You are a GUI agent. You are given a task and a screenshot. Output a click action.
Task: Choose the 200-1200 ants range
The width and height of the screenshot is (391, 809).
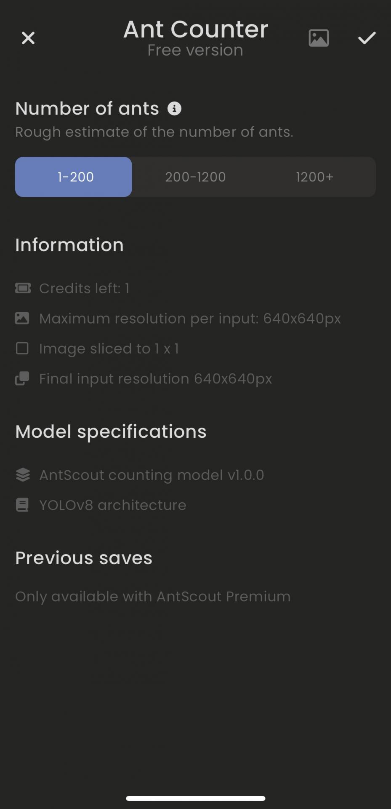tap(195, 177)
